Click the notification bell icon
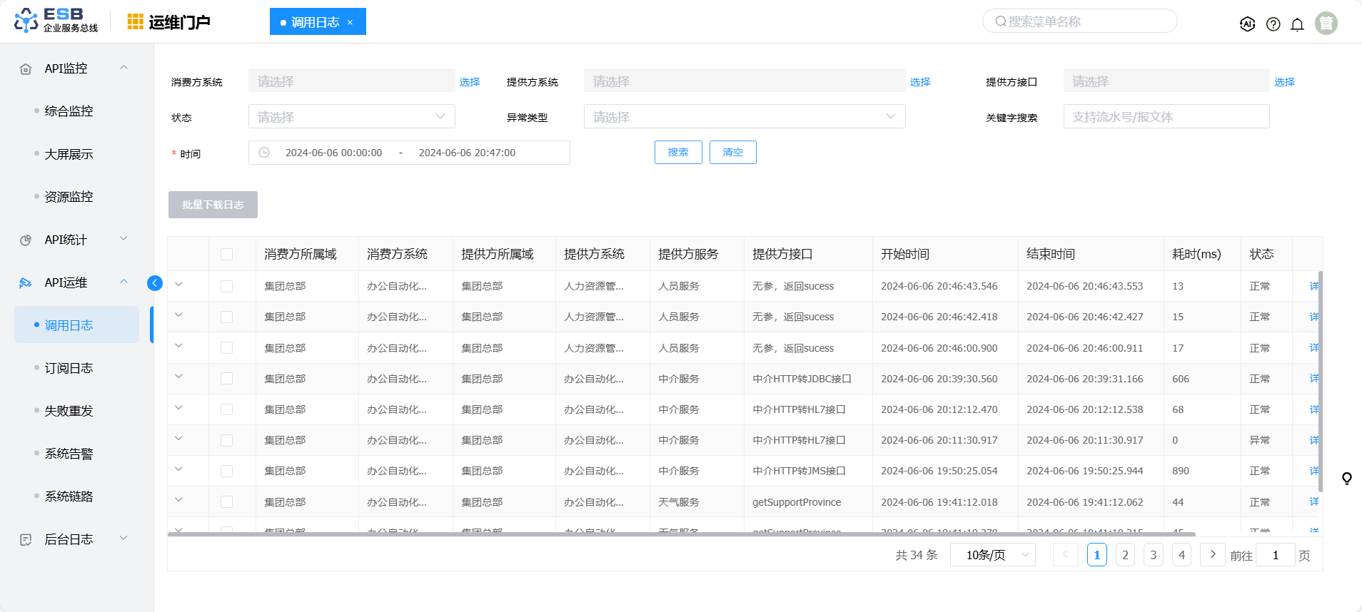This screenshot has width=1362, height=612. coord(1297,24)
